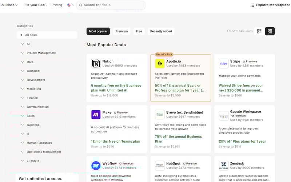Open the Notion deal title
Image resolution: width=291 pixels, height=182 pixels.
pyautogui.click(x=108, y=61)
